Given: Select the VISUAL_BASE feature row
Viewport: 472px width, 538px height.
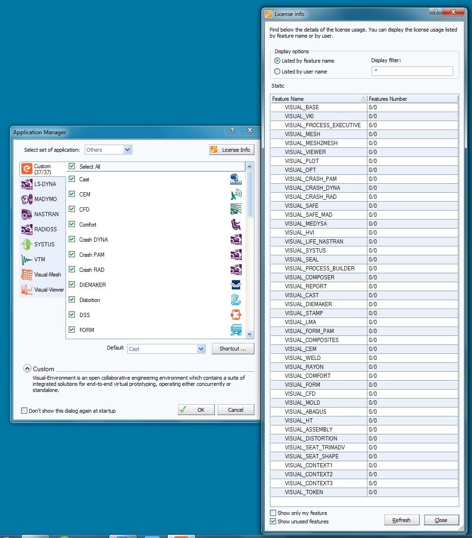Looking at the screenshot, I should pyautogui.click(x=364, y=107).
